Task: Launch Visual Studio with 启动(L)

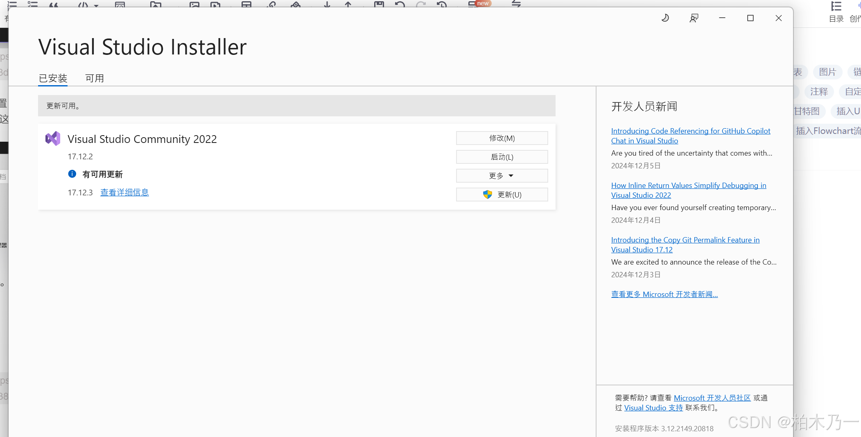Action: coord(502,157)
